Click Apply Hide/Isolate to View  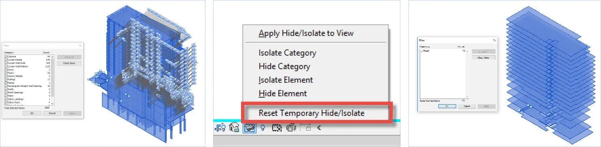306,33
